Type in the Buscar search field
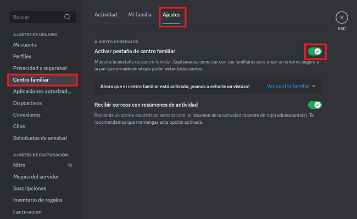357x219 pixels. point(36,17)
